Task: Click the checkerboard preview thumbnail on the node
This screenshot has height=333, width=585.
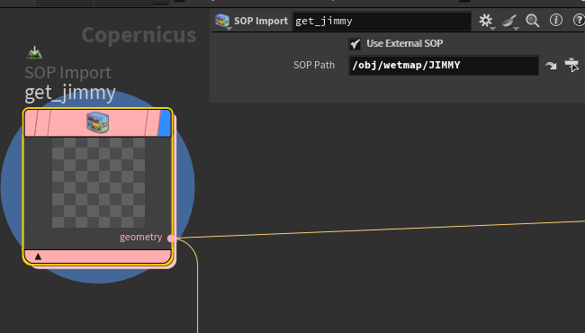Action: pyautogui.click(x=98, y=183)
